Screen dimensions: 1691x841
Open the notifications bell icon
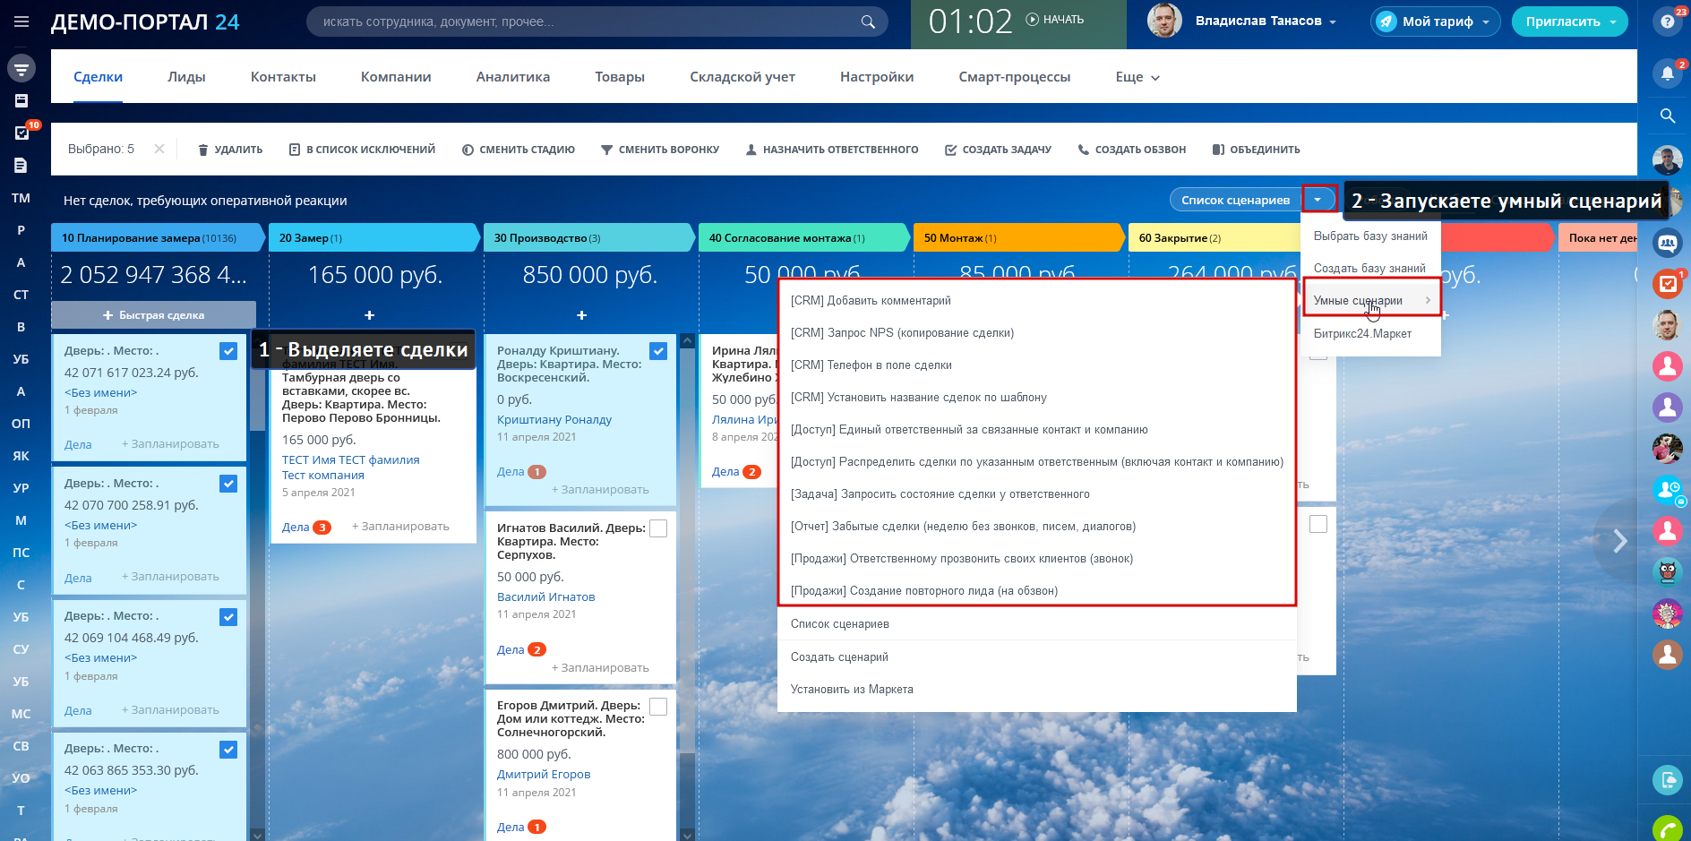pos(1667,73)
